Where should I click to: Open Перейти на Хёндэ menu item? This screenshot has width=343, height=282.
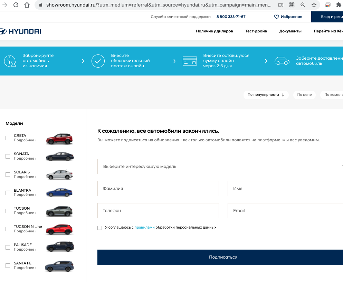[x=328, y=31]
